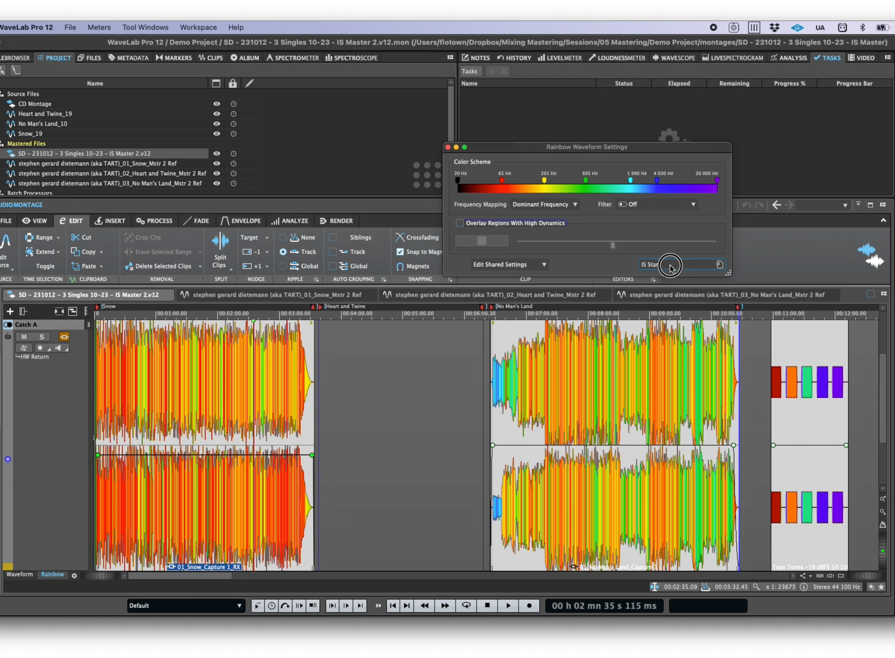Click the fast forward transport button
This screenshot has height=658, width=895.
tap(445, 606)
